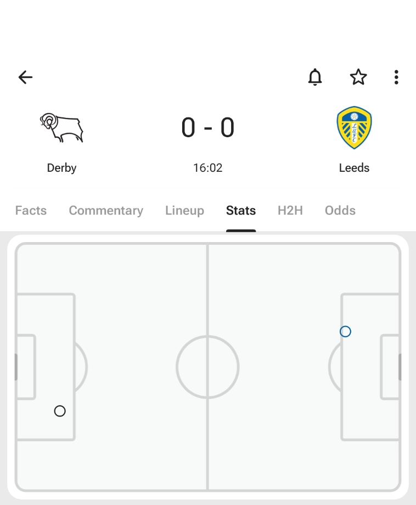
Task: Switch to the Facts tab
Action: click(31, 211)
